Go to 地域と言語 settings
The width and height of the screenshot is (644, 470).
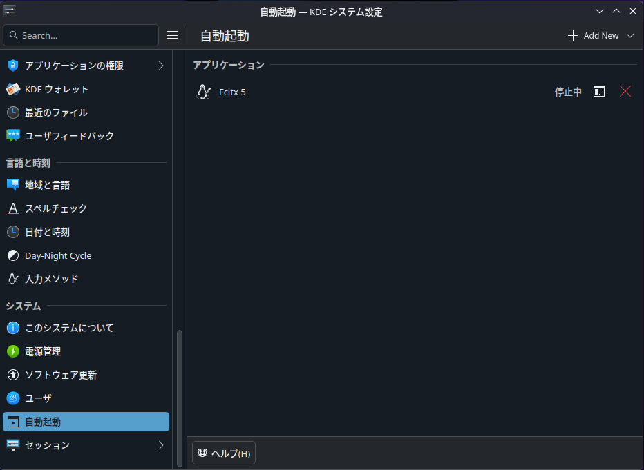pyautogui.click(x=47, y=185)
